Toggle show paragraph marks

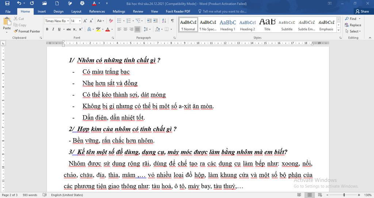tap(172, 21)
